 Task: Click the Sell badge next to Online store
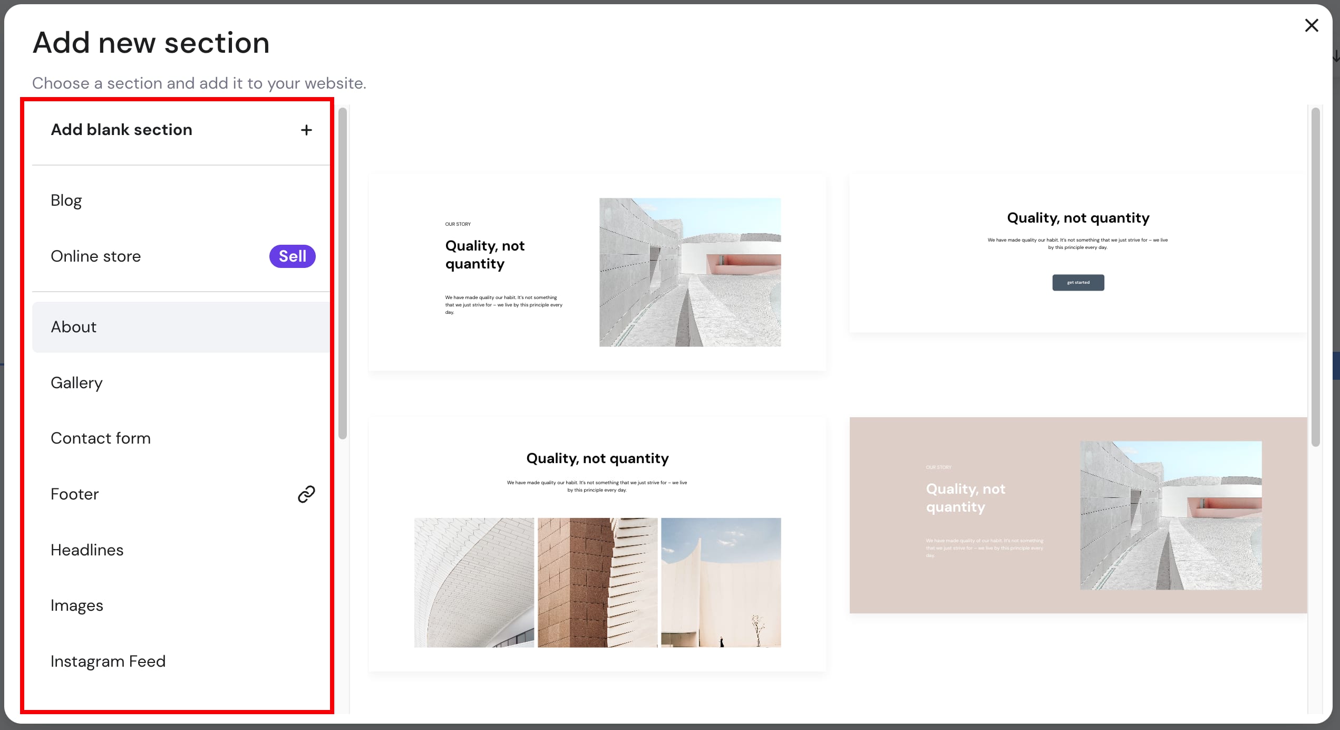[292, 256]
